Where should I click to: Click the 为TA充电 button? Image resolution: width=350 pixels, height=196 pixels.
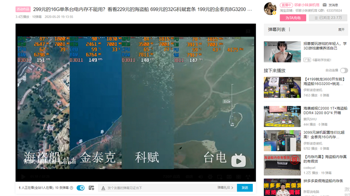coord(293,18)
